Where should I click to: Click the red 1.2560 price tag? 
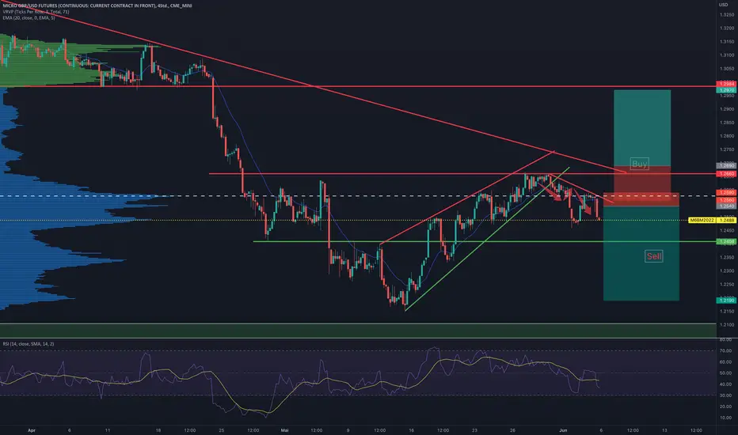[x=725, y=200]
